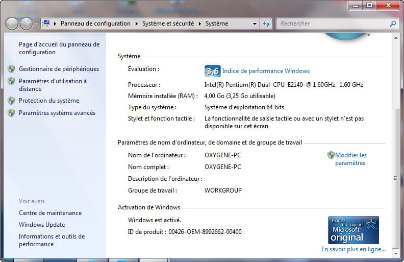Maximize the Système window
The height and width of the screenshot is (262, 404).
coord(369,6)
